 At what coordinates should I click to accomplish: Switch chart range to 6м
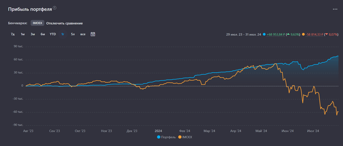tap(43, 34)
